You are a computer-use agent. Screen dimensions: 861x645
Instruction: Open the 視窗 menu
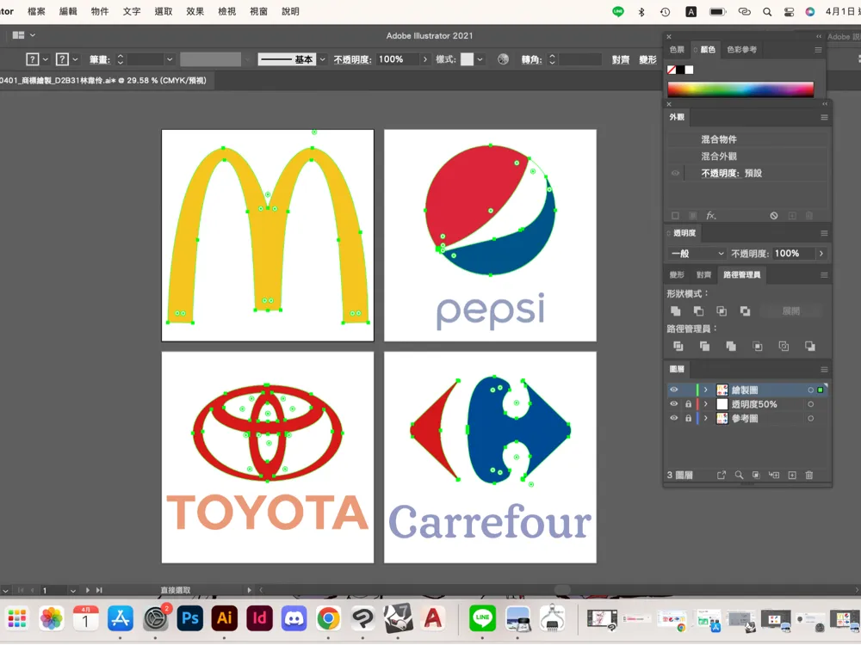click(x=258, y=11)
